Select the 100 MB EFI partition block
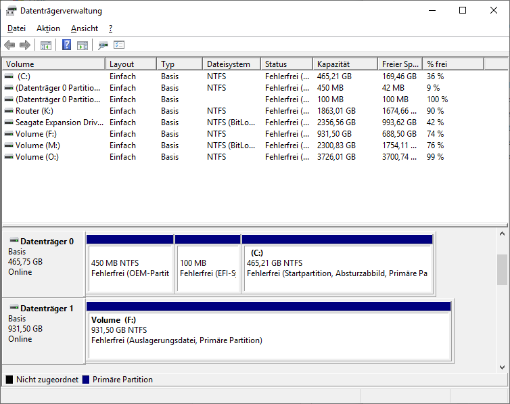The height and width of the screenshot is (404, 510). point(208,264)
